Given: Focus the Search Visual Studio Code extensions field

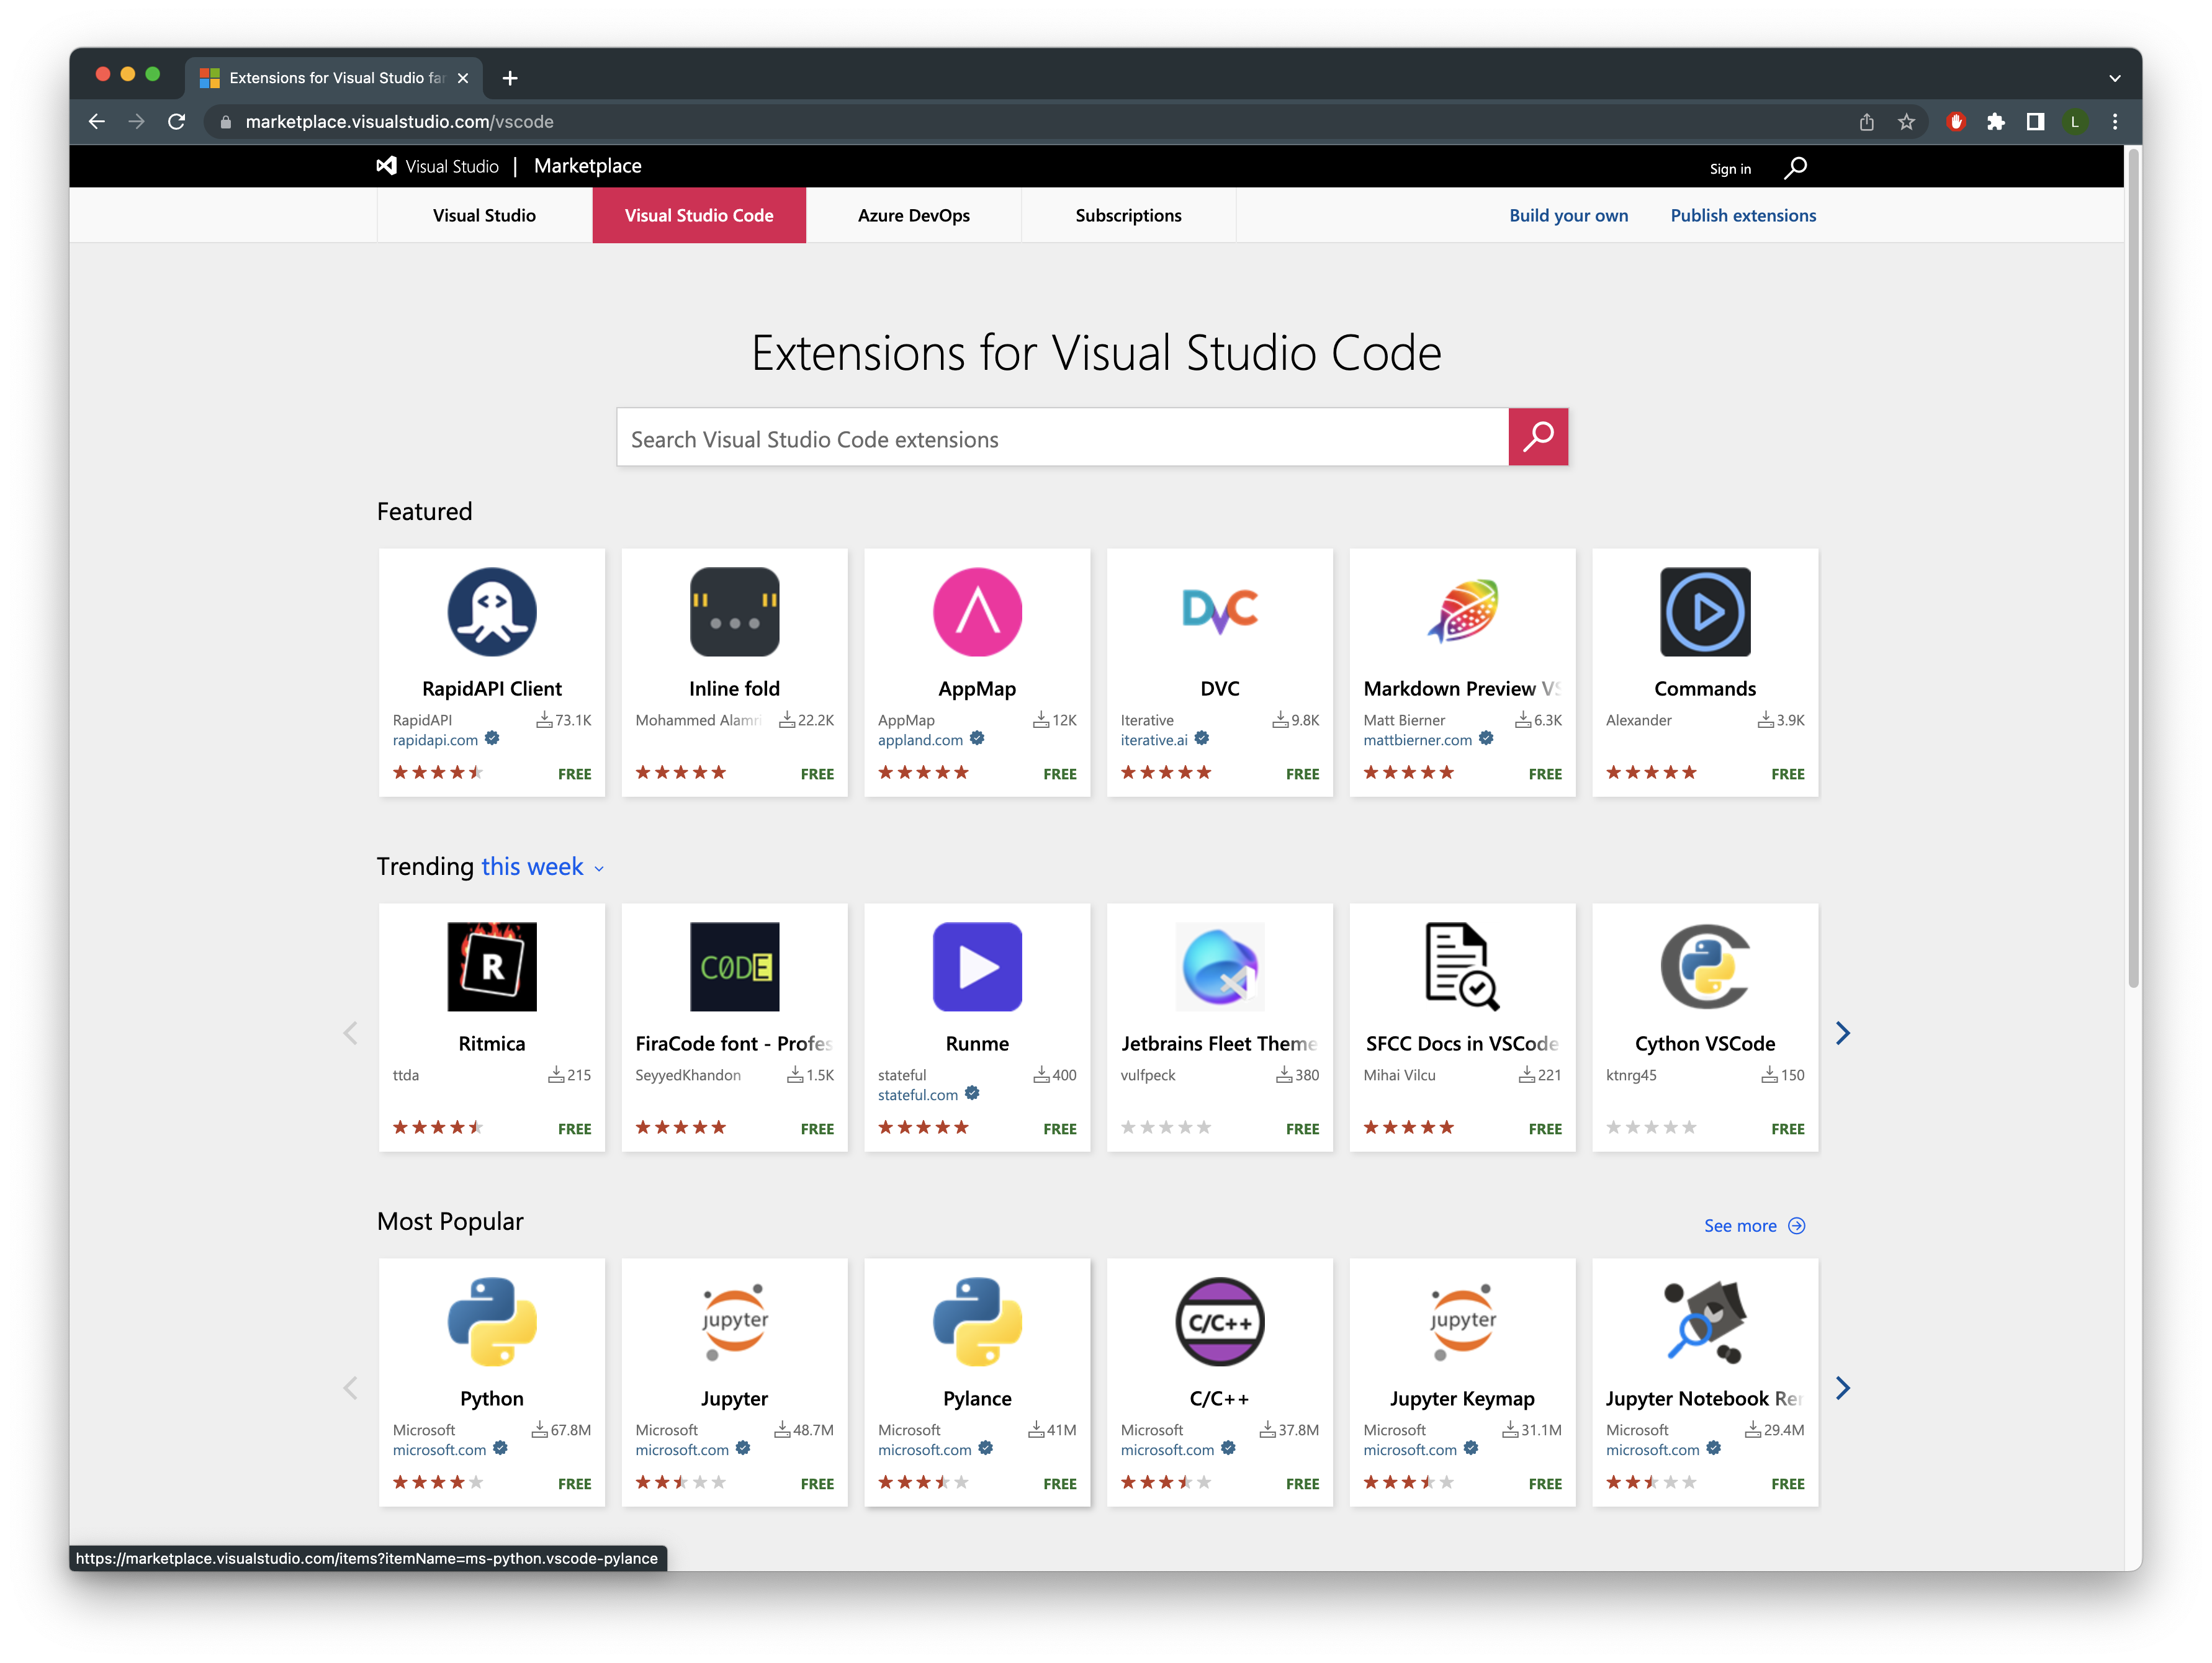Looking at the screenshot, I should coord(1062,436).
